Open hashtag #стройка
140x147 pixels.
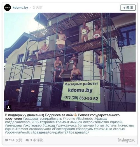coord(47,122)
